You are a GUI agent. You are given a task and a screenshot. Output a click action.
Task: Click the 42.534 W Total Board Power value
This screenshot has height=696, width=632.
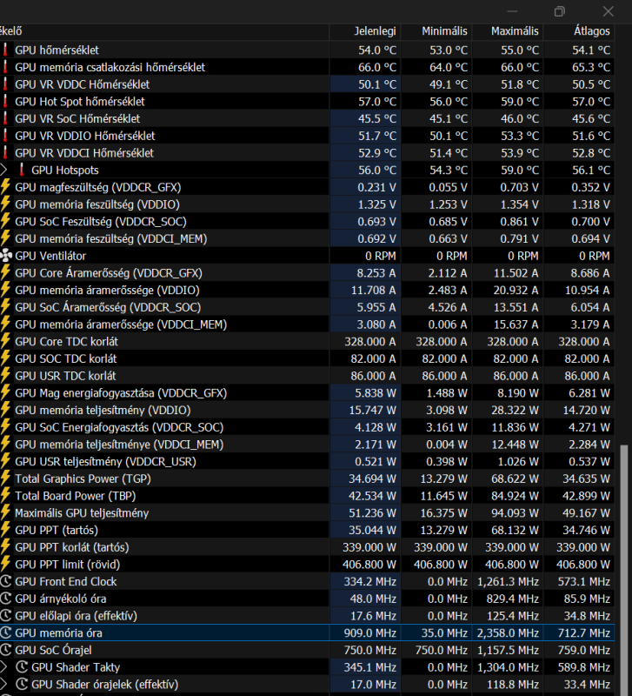point(373,496)
